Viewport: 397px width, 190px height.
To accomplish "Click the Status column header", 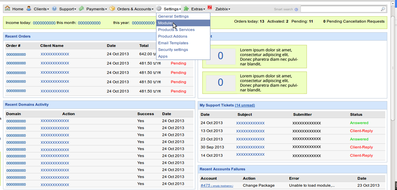I will point(356,115).
